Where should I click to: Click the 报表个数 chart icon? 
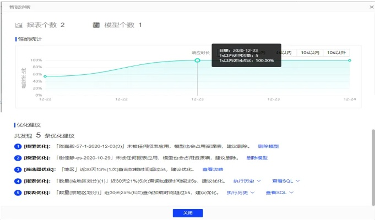(18, 25)
